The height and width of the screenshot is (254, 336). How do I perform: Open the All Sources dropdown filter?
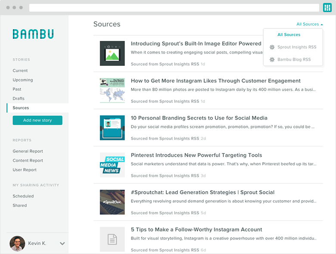pos(309,24)
